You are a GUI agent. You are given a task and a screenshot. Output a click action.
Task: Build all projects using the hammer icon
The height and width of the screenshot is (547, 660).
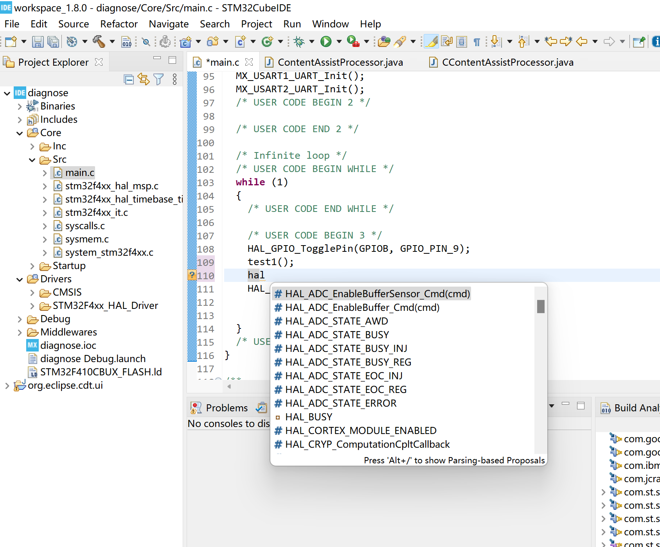(100, 41)
